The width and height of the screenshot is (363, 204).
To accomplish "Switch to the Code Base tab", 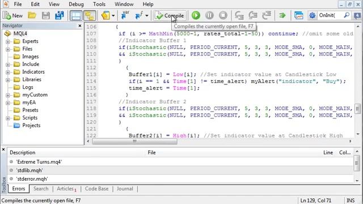I will tap(96, 189).
